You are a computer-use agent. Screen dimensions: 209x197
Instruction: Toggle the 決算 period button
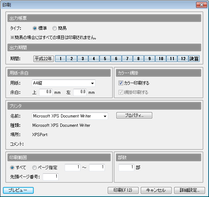coord(194,59)
